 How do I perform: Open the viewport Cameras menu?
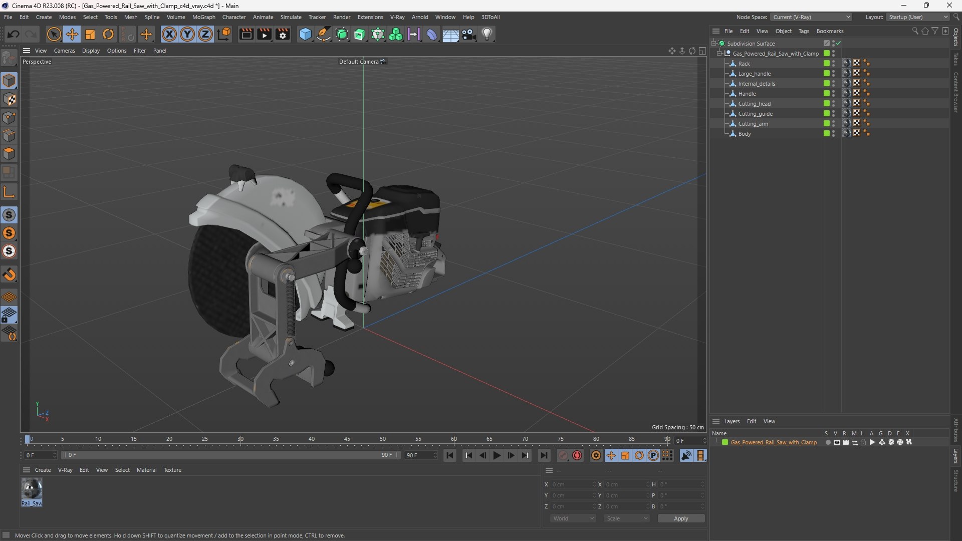click(64, 51)
